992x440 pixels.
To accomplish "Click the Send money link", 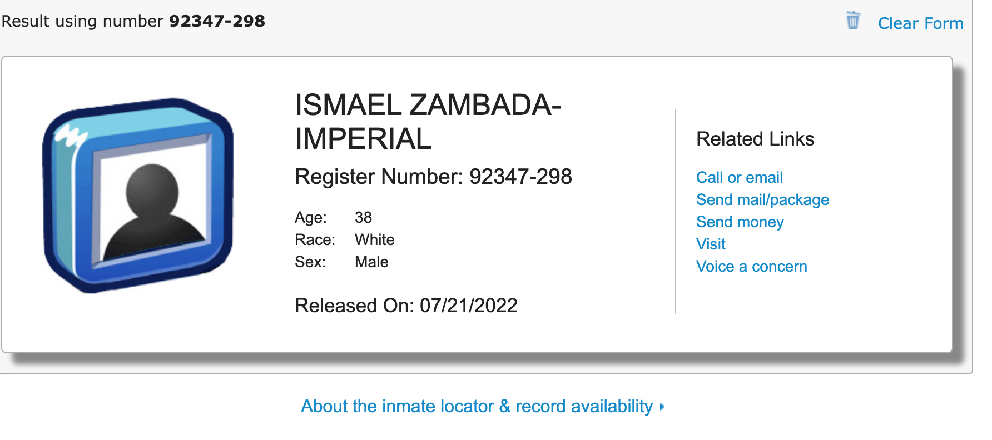I will point(740,222).
